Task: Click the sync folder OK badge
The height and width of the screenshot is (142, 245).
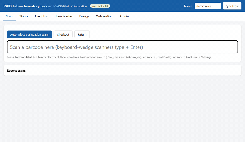Action: pos(100,6)
